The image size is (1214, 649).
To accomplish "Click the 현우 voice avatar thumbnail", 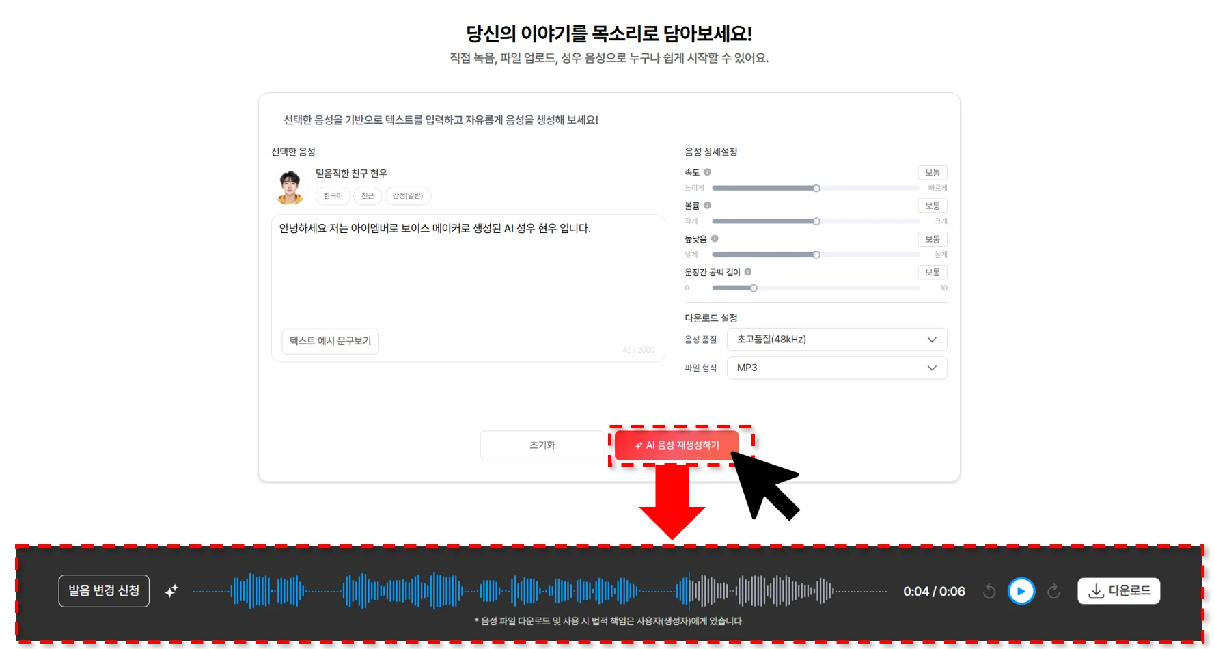I will click(x=290, y=187).
